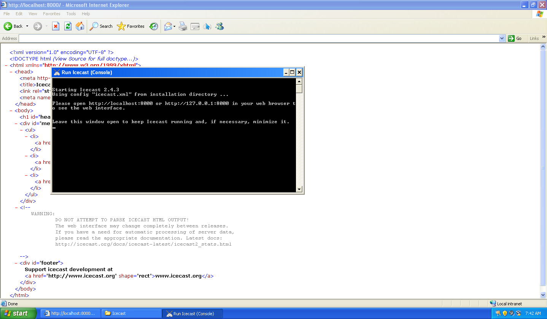Switch to Run Icecast (Console) taskbar button
547x319 pixels.
[x=193, y=314]
